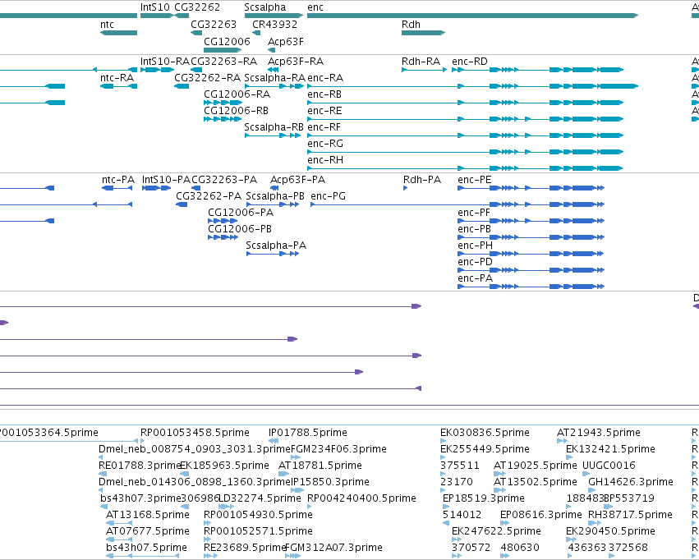Click the CG32262-RA transcript label
Viewport: 699px width, 560px height.
tap(207, 78)
